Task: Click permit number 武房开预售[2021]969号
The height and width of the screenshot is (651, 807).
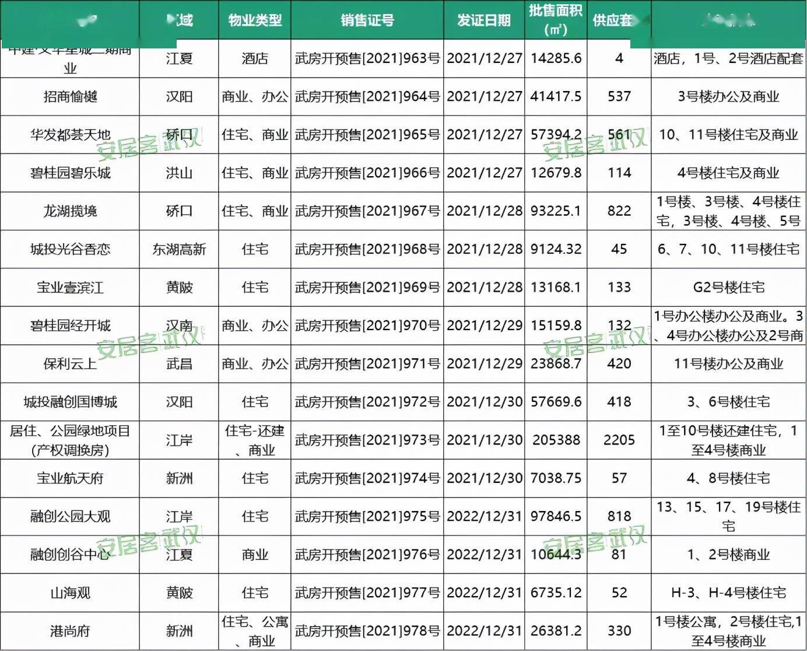Action: click(367, 288)
